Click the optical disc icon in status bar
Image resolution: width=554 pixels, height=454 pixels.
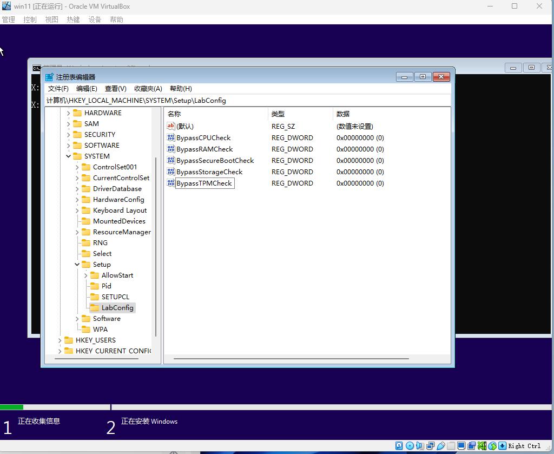(410, 446)
